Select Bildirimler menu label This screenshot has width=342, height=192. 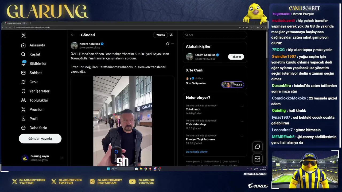coord(38,63)
